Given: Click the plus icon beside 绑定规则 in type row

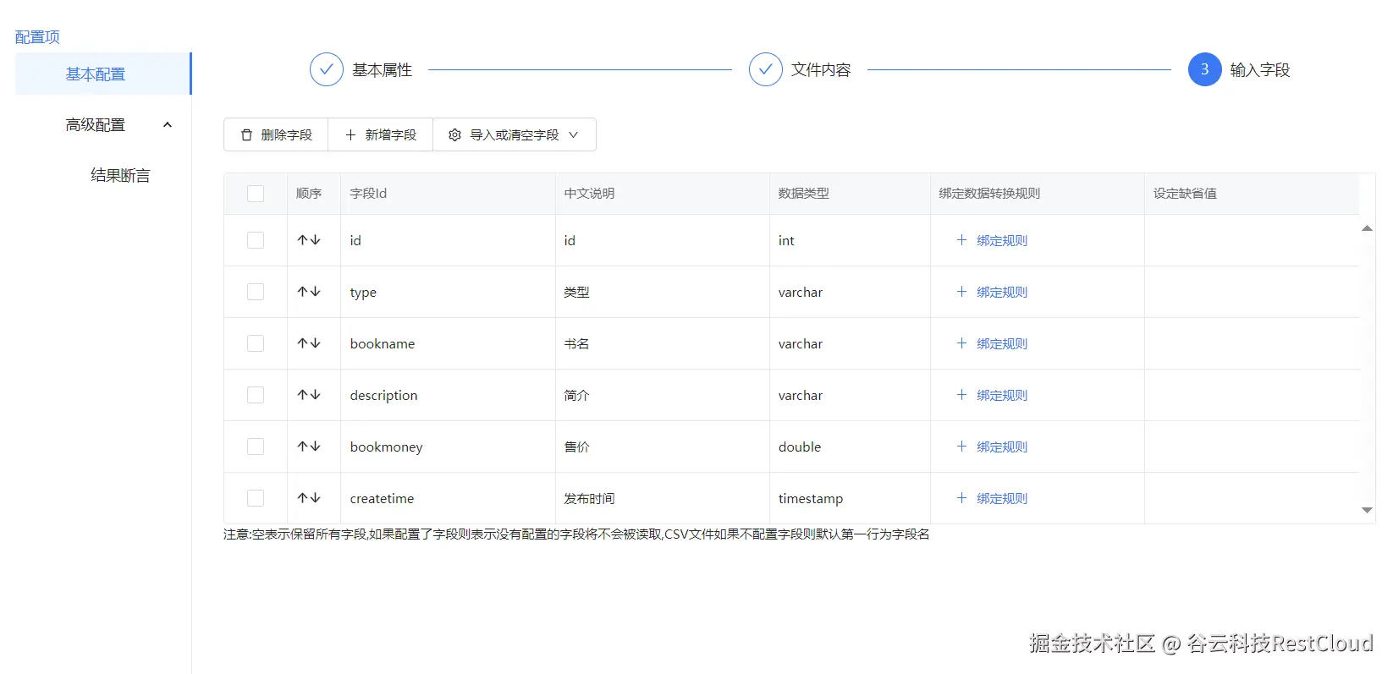Looking at the screenshot, I should 961,292.
